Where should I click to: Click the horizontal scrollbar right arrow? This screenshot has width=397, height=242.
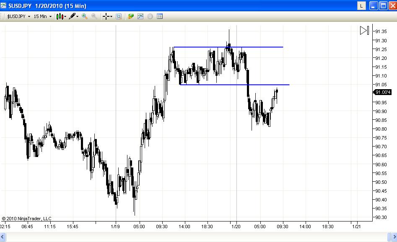[394, 237]
